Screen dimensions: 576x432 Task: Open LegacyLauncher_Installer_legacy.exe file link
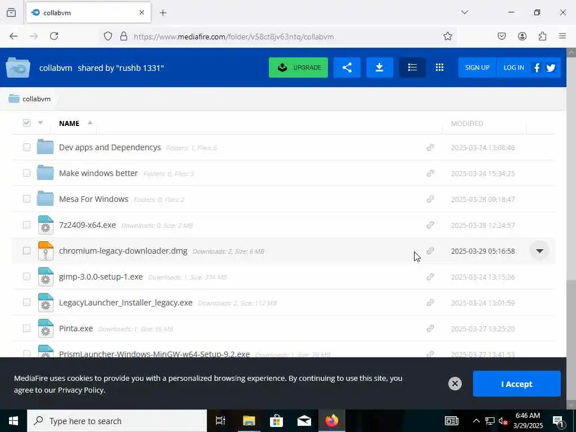pyautogui.click(x=125, y=303)
